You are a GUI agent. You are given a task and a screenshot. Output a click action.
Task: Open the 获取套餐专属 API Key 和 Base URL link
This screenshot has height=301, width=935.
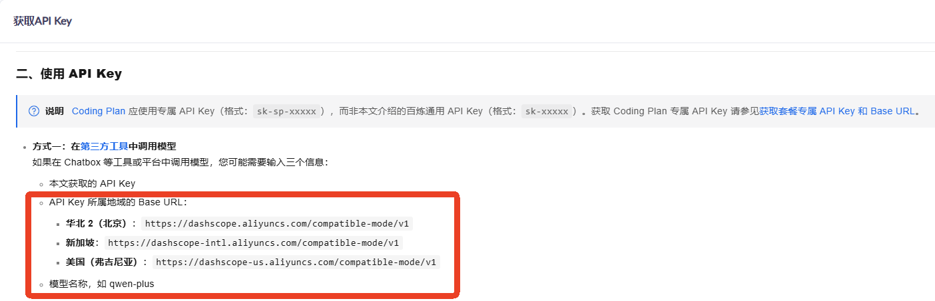click(x=836, y=111)
